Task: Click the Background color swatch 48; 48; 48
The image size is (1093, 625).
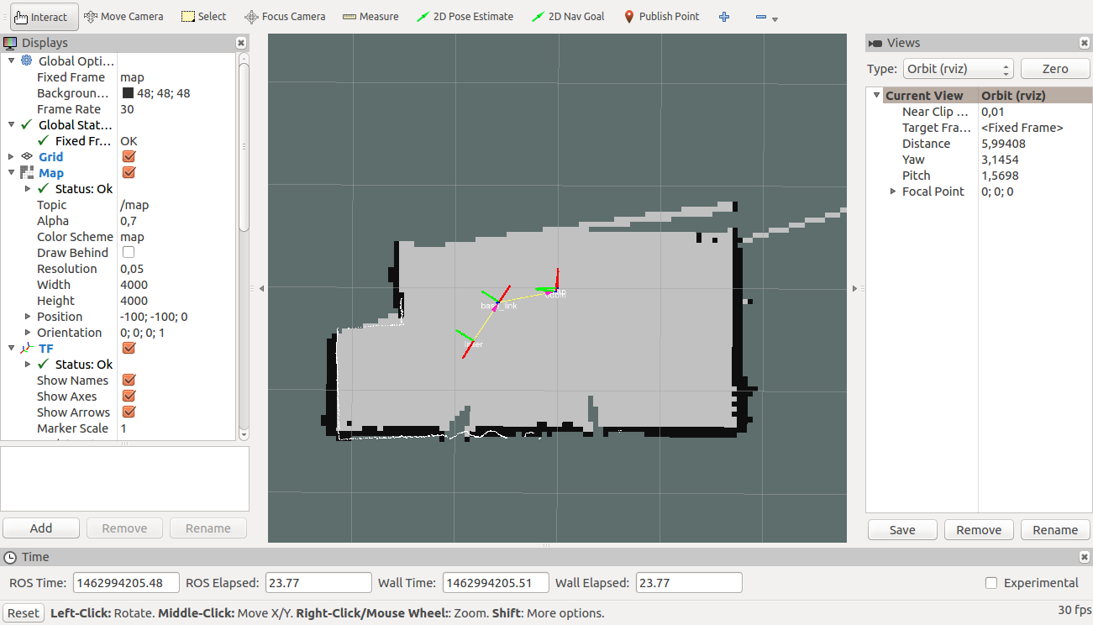Action: (x=128, y=93)
